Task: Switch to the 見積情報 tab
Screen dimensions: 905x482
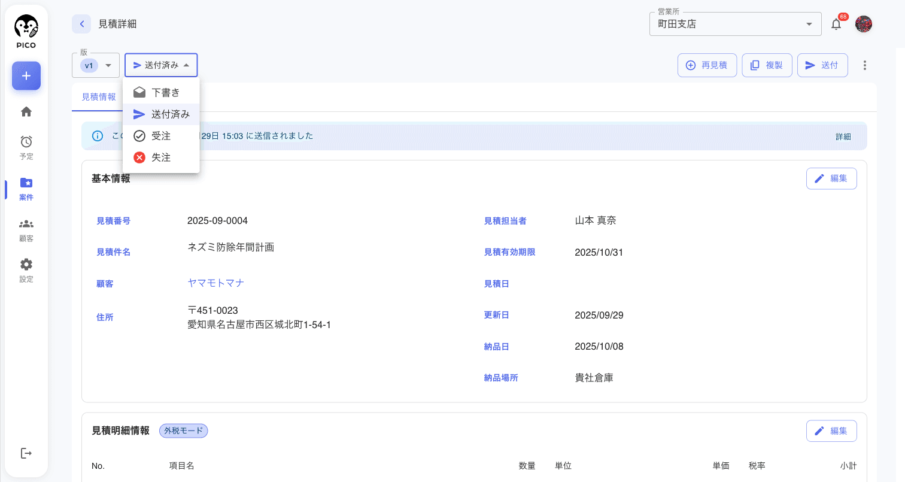Action: pos(99,97)
